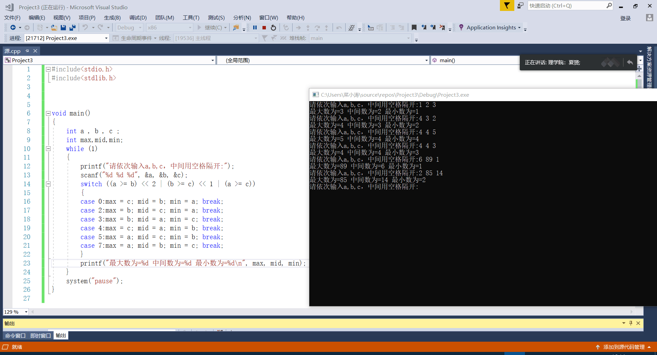Click the Application Insights lightbulb icon
Screen dimensions: 657x355
click(461, 27)
